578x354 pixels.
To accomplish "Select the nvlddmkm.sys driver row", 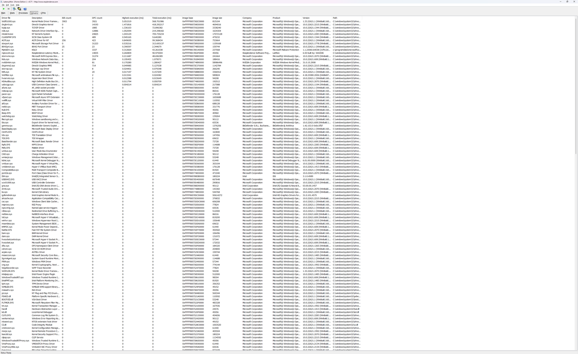I will (x=8, y=63).
